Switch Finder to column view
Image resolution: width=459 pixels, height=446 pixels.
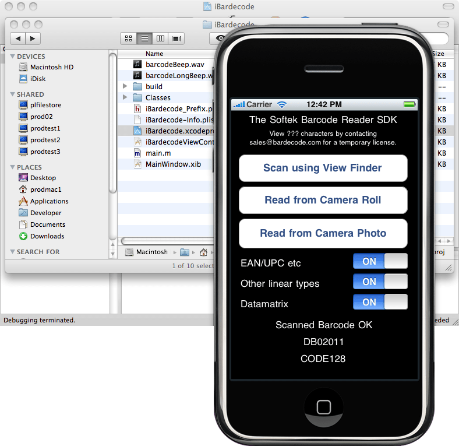[160, 38]
